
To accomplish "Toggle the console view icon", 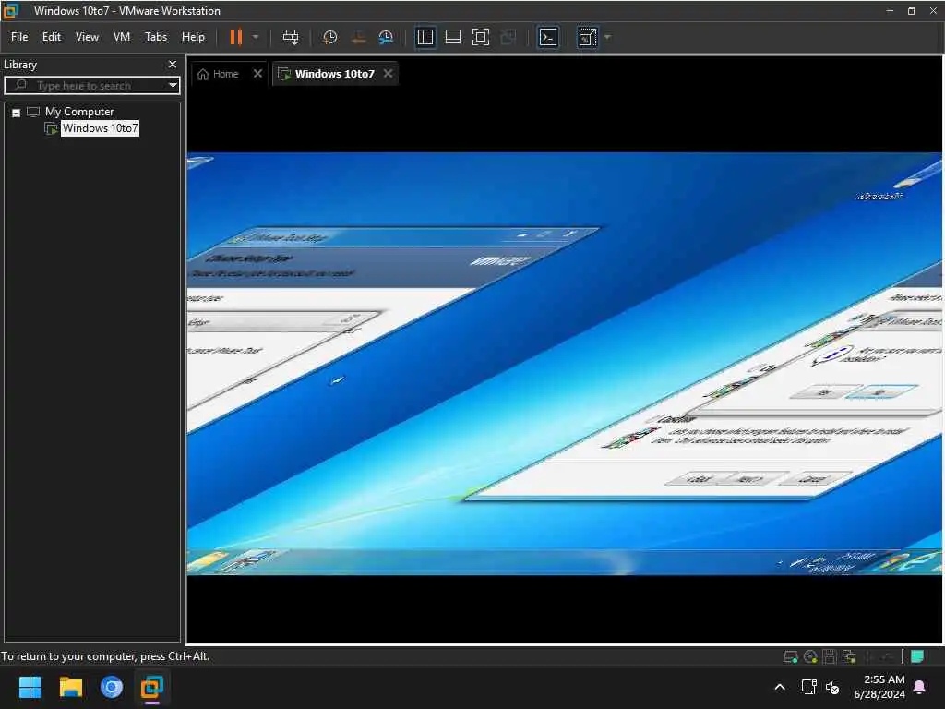I will point(548,37).
